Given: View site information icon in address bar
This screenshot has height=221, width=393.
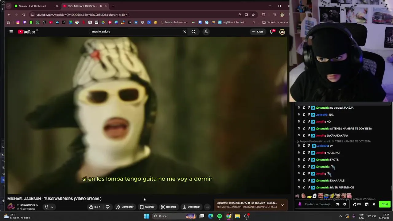Looking at the screenshot, I should pos(33,15).
